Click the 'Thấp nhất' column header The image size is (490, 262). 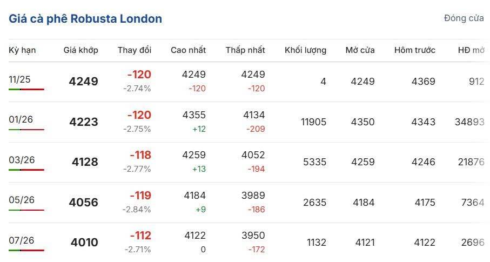pos(245,50)
